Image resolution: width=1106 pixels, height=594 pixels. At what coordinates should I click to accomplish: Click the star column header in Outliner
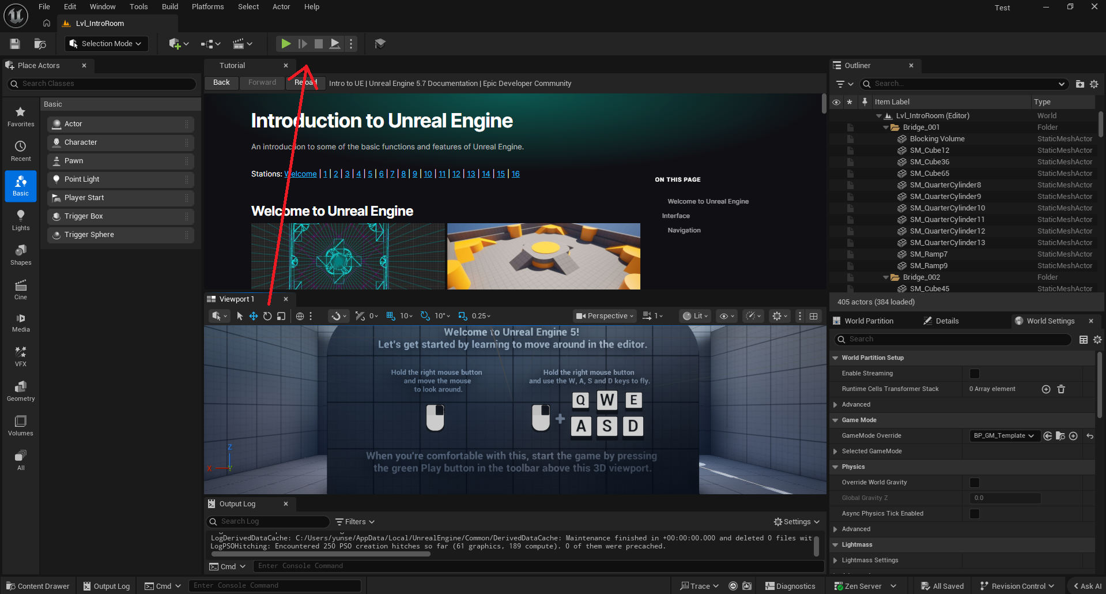(850, 102)
